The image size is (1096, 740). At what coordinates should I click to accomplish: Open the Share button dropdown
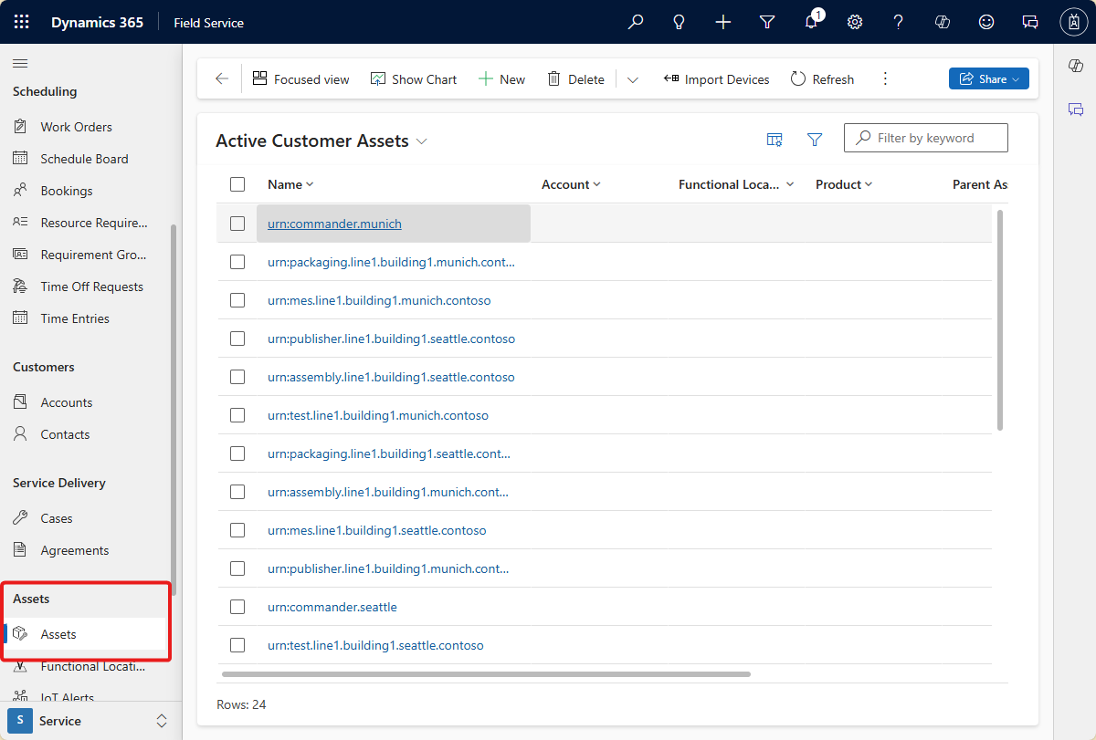(989, 79)
